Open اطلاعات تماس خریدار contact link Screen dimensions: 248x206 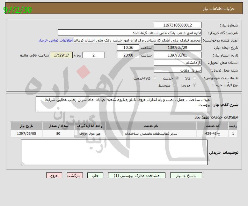pos(56,40)
